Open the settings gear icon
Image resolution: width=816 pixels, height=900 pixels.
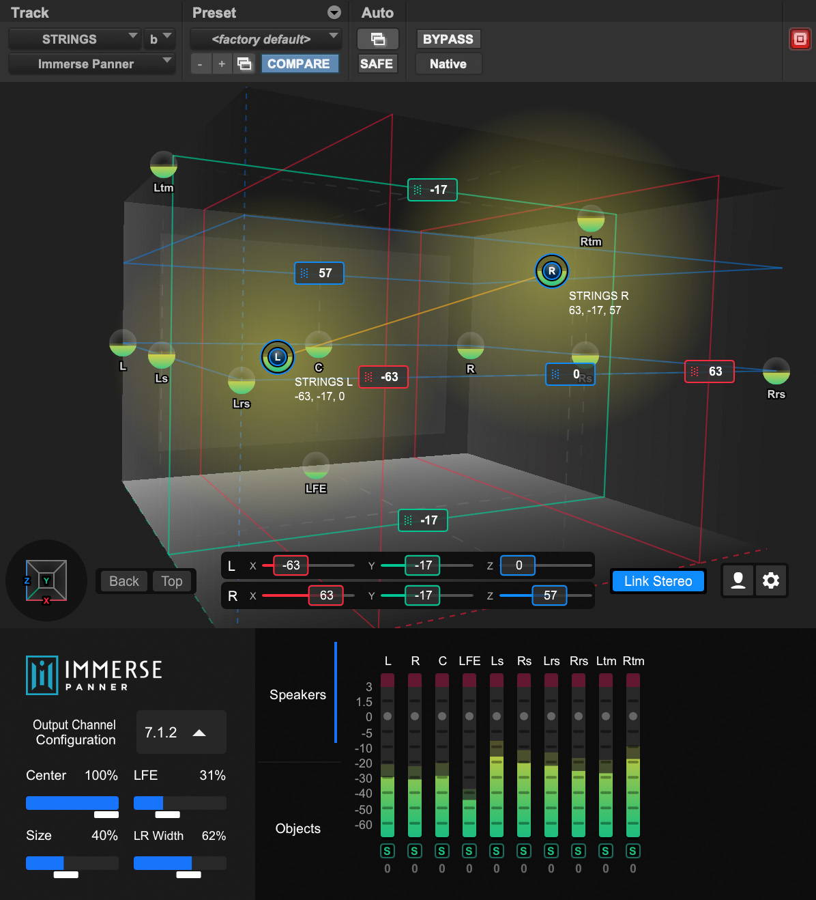771,580
